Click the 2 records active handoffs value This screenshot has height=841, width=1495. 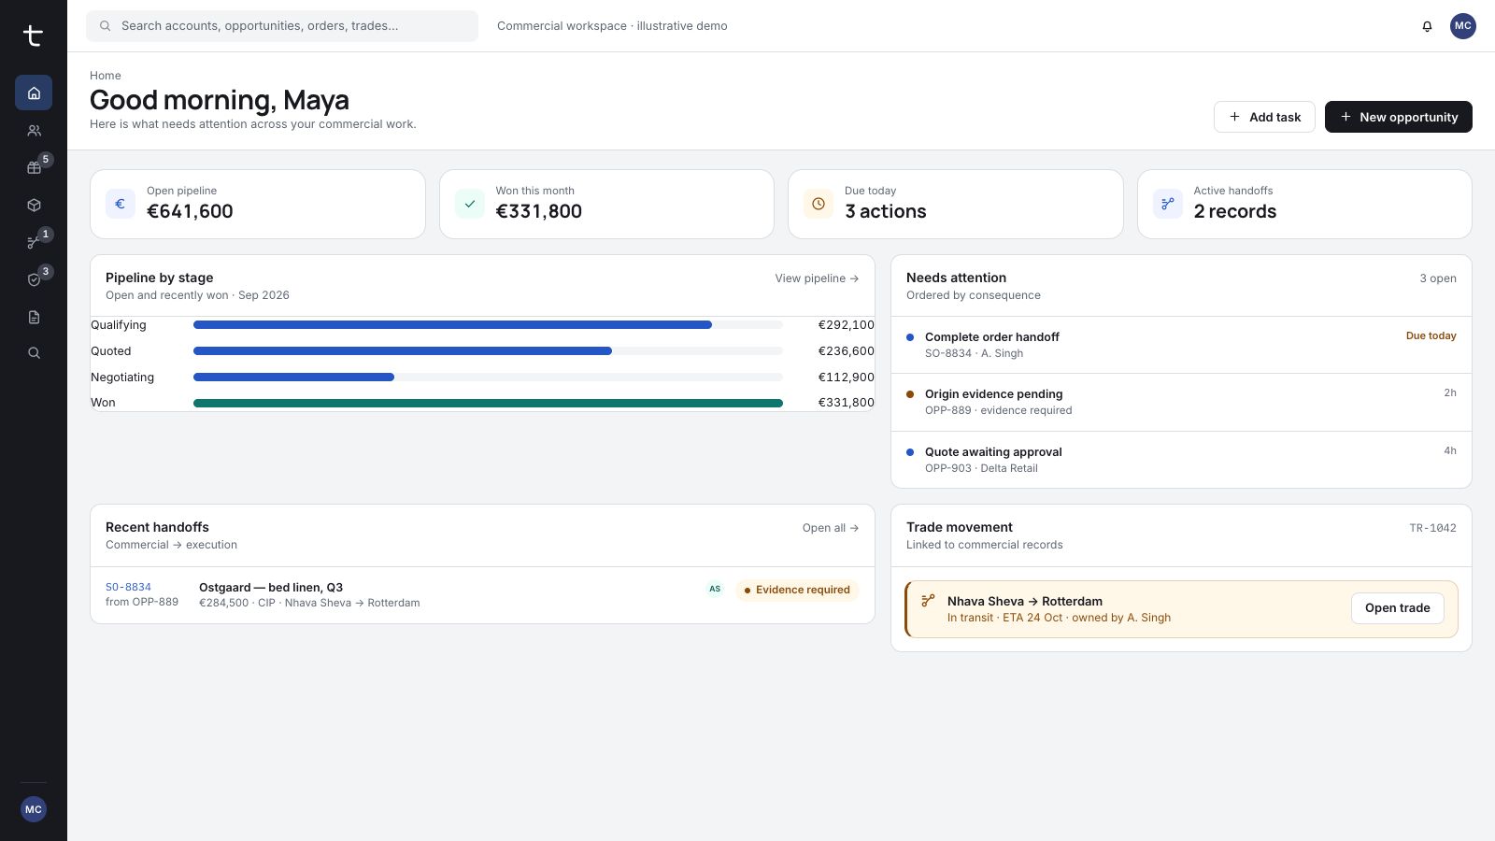(x=1235, y=212)
